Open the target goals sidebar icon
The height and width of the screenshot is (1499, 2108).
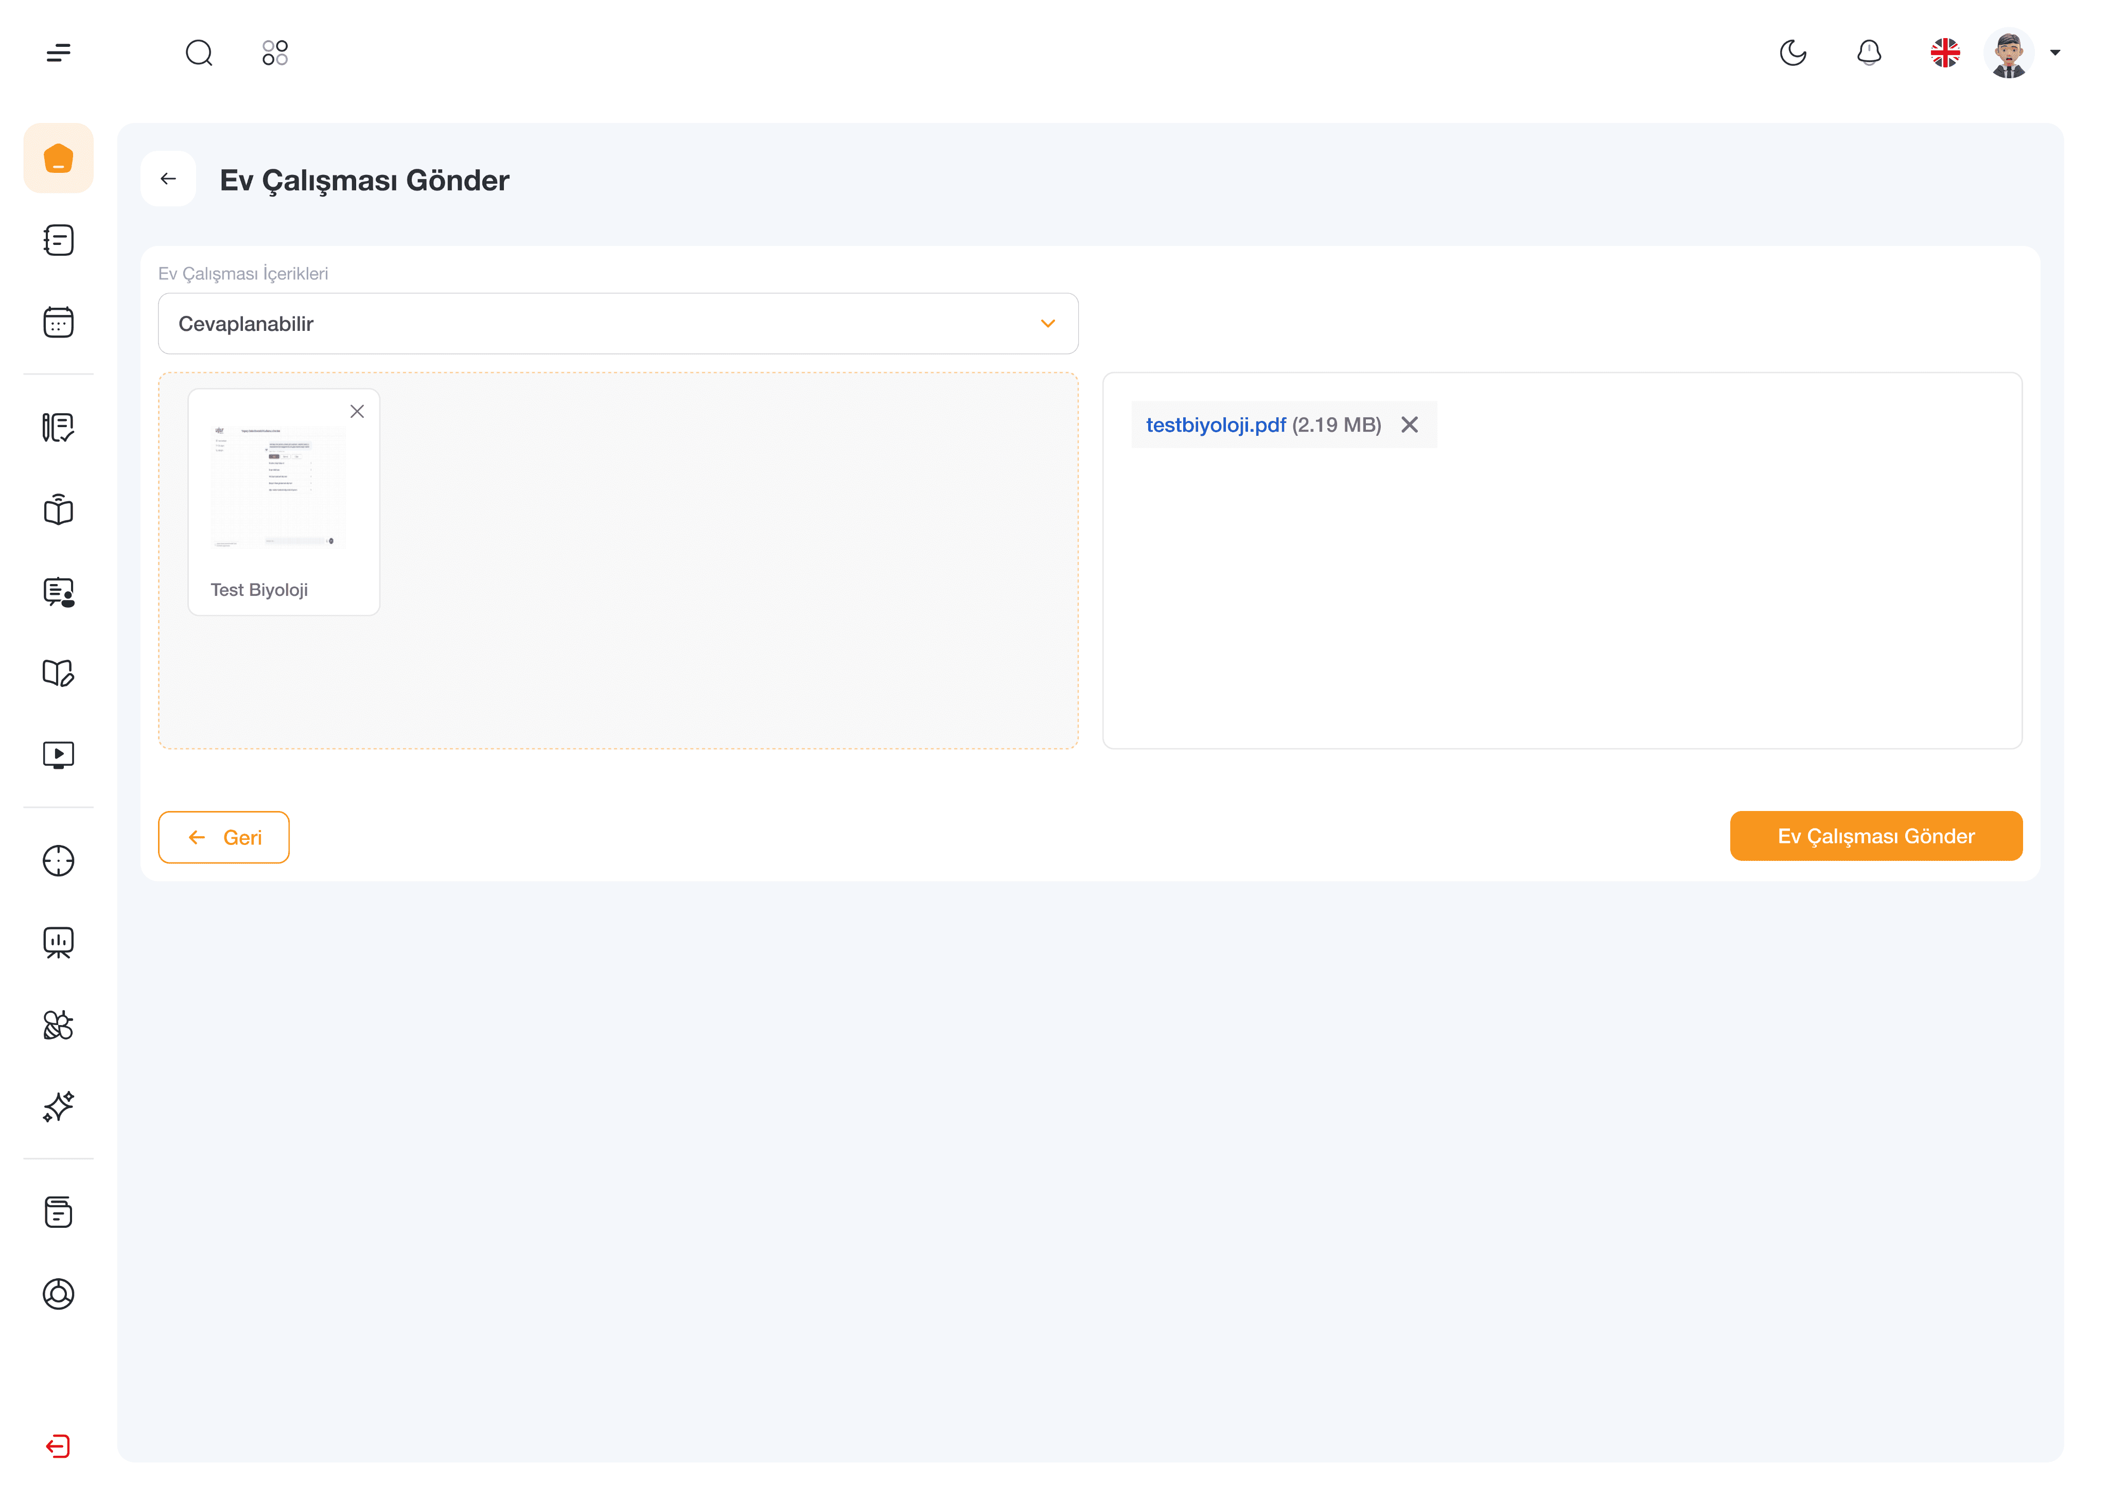point(58,860)
